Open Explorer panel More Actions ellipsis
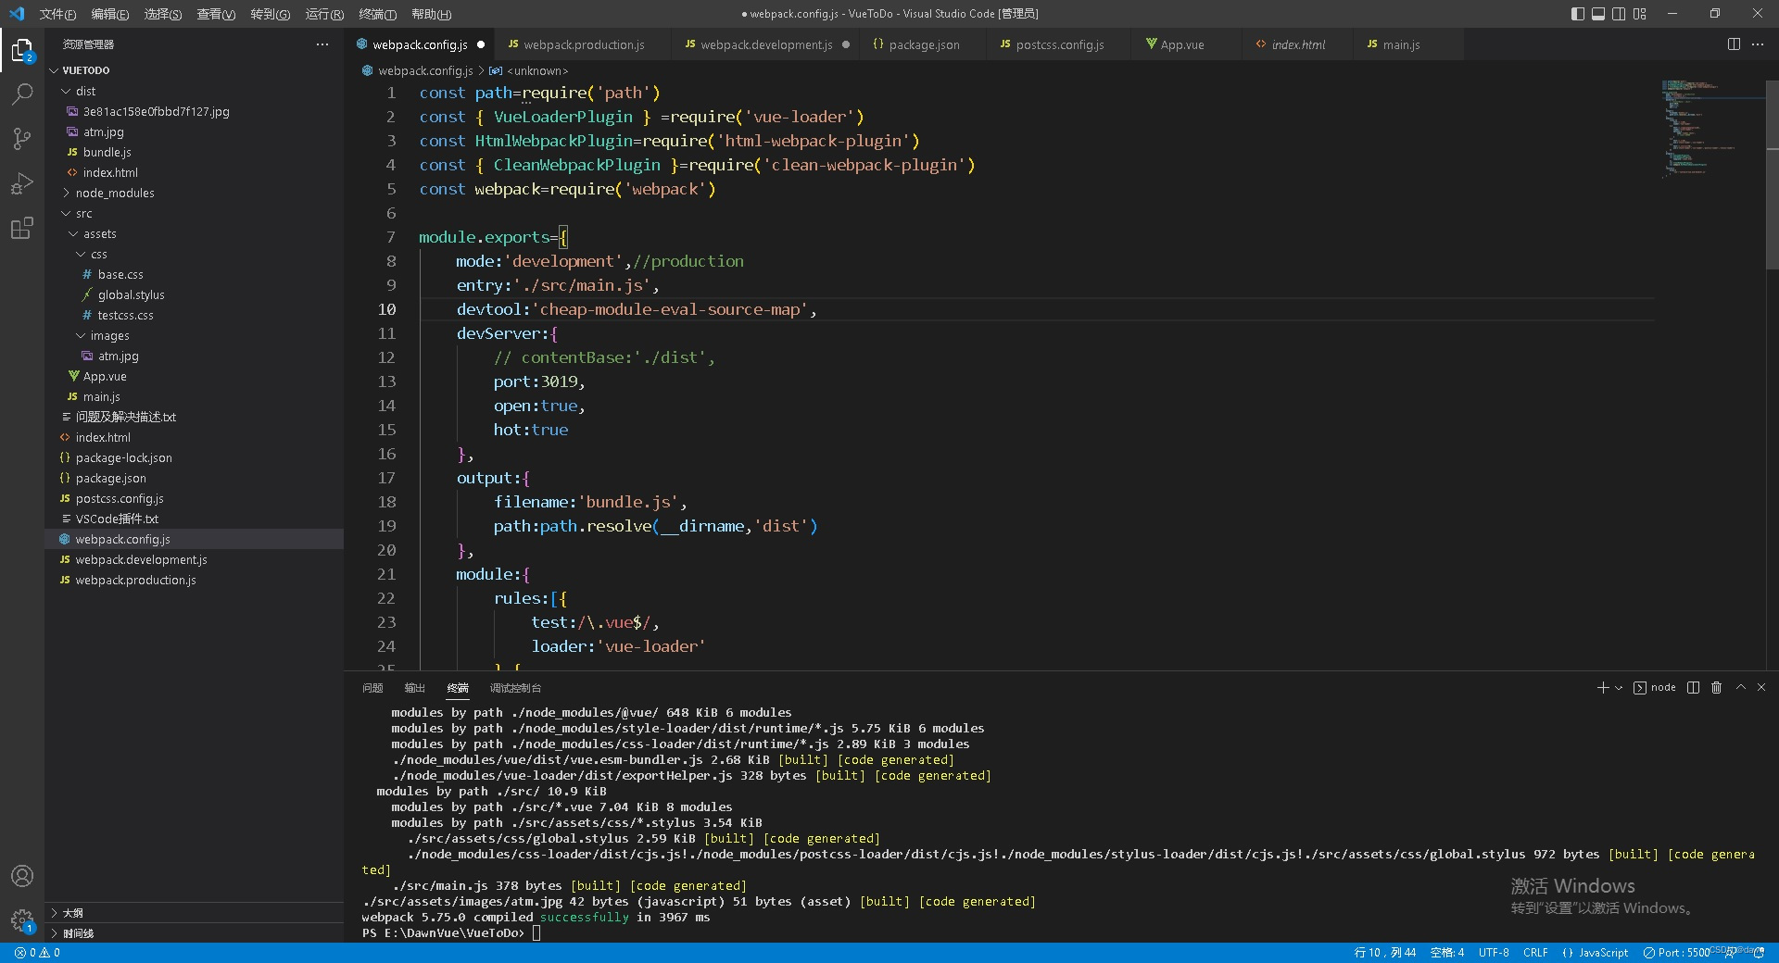 pos(322,44)
